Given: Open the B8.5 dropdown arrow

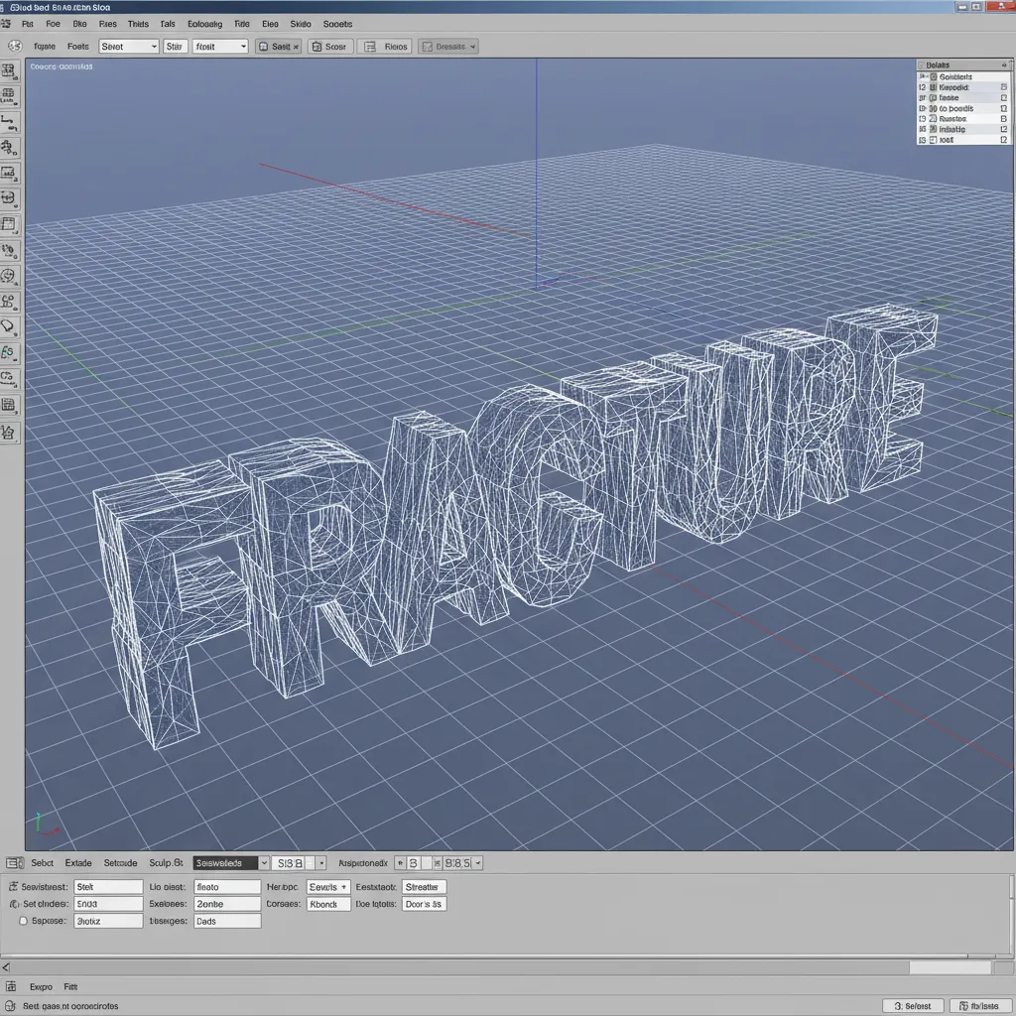Looking at the screenshot, I should (x=477, y=863).
